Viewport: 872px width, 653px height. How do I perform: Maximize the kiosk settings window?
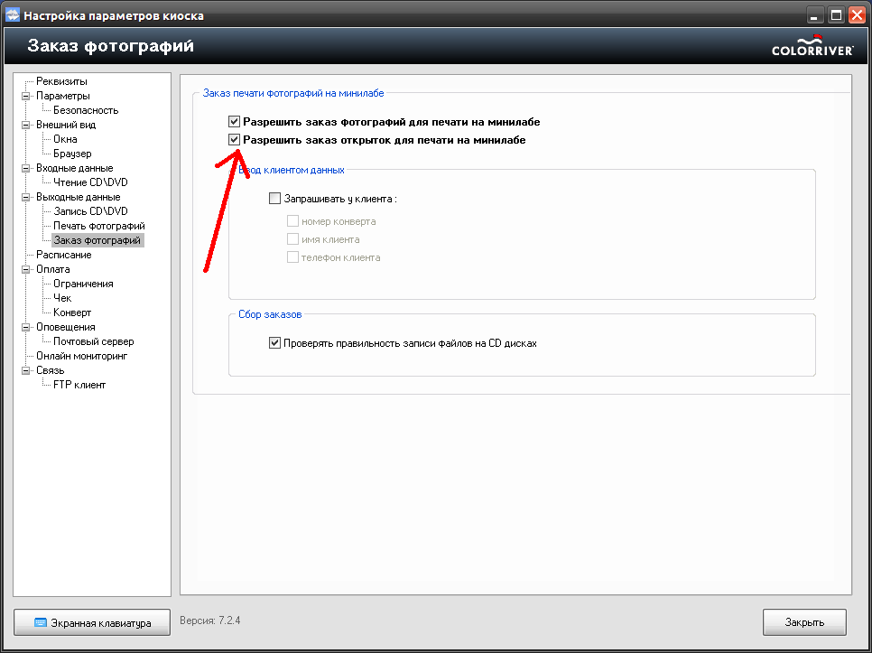pos(836,15)
